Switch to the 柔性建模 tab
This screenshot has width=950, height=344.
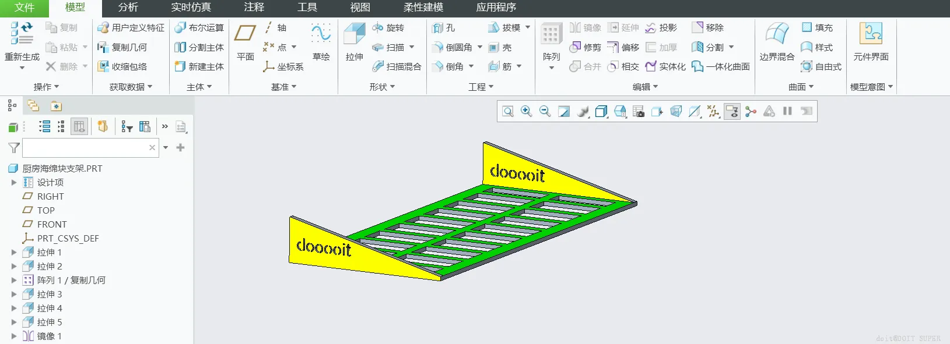(x=423, y=8)
